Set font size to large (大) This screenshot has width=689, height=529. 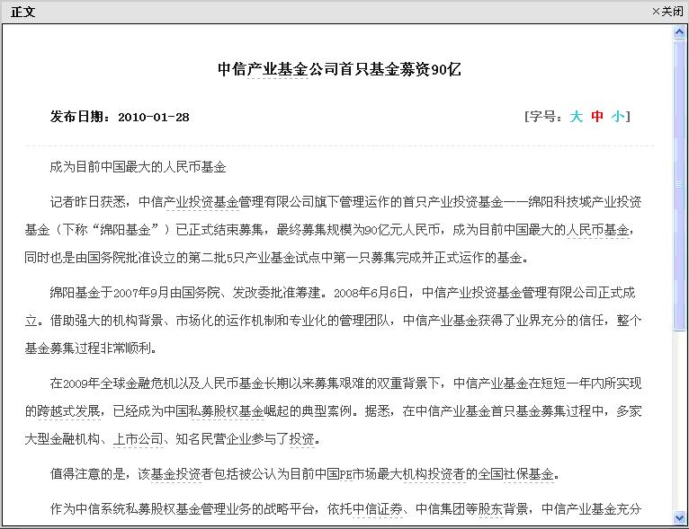tap(576, 117)
